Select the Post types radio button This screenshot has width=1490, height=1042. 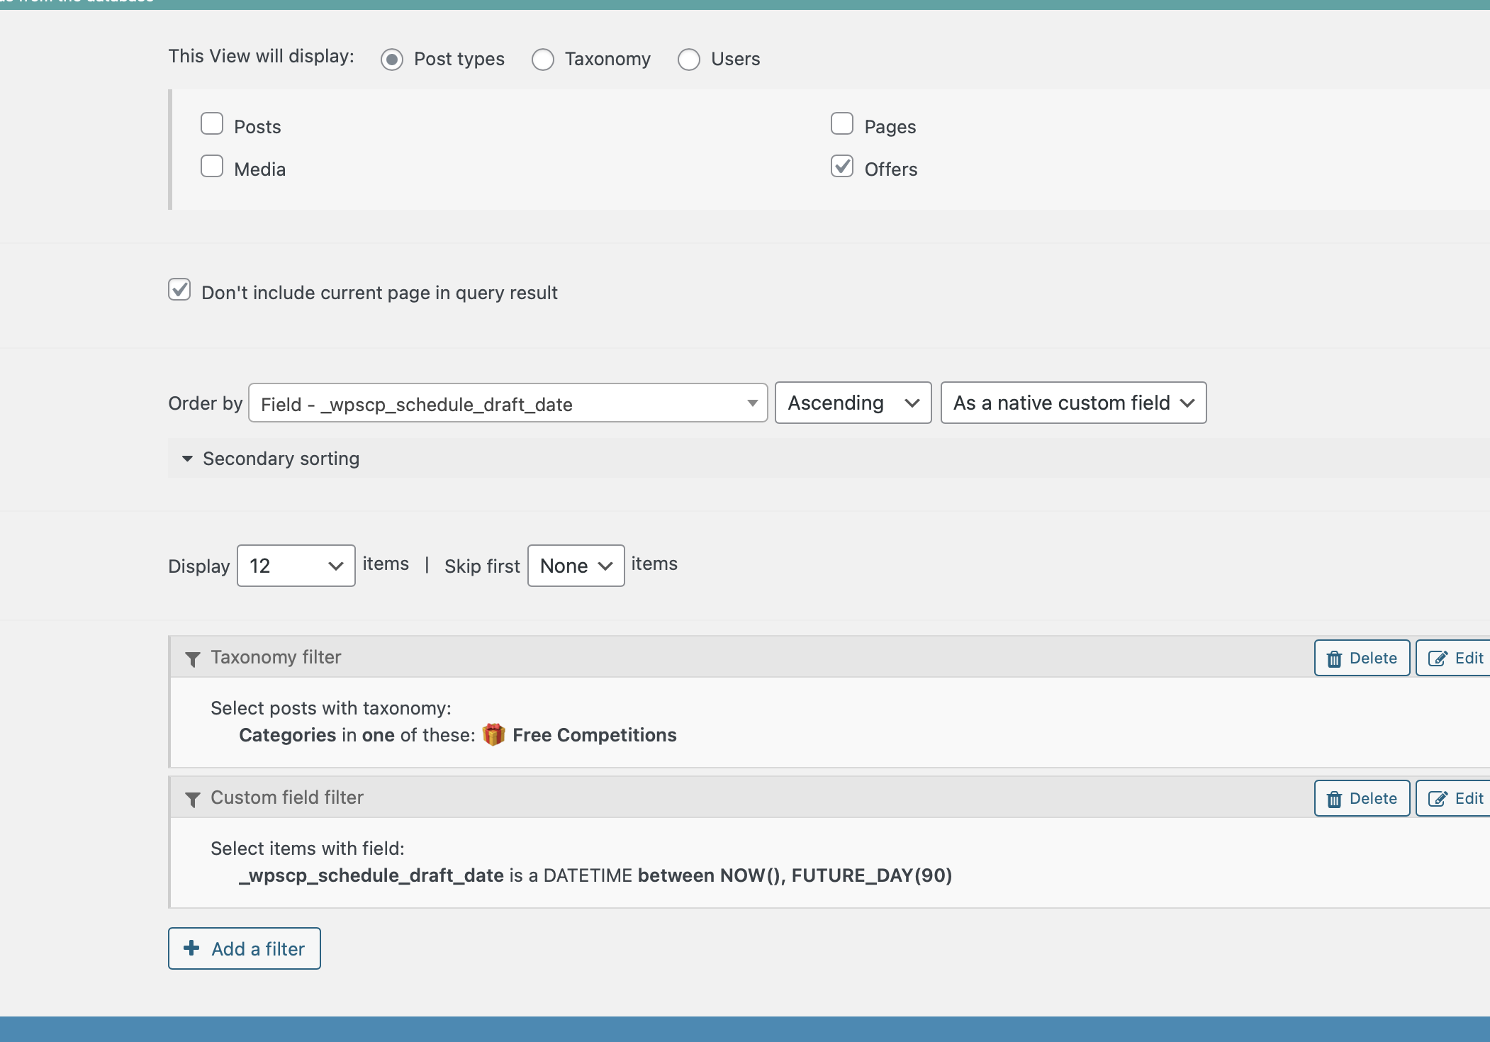392,60
